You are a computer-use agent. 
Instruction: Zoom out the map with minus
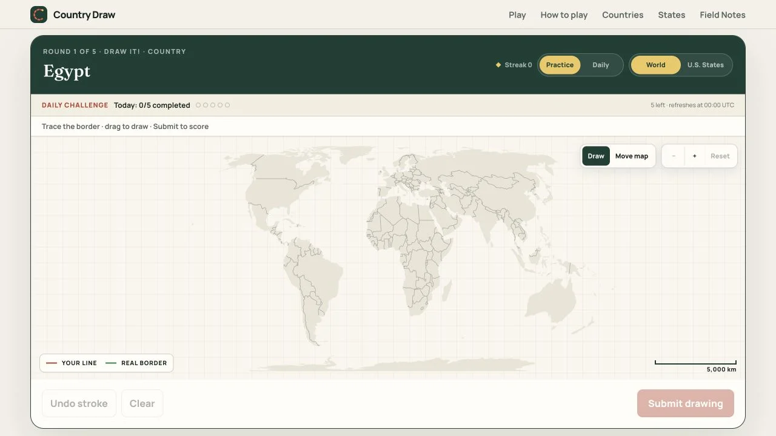point(674,156)
